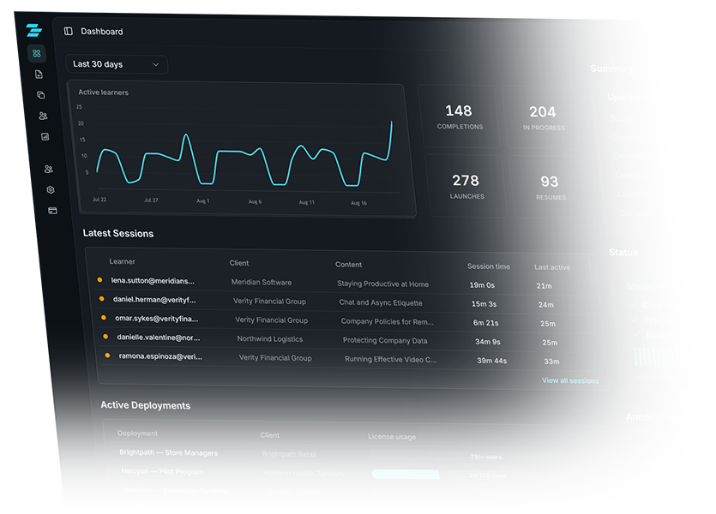Click Northwind Logistics client cell

click(270, 339)
